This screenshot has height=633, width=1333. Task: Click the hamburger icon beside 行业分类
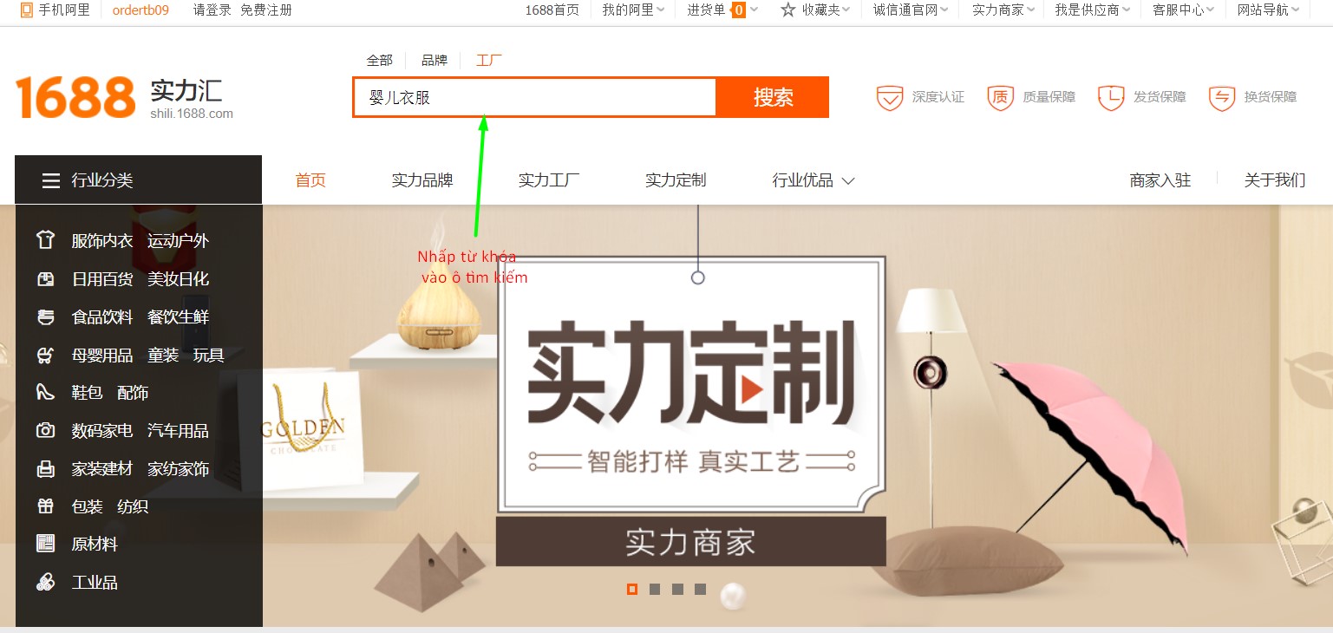click(x=50, y=180)
